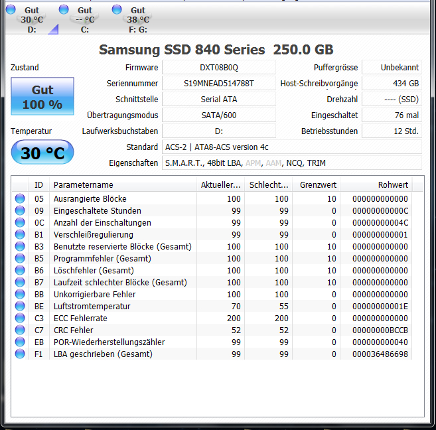Click the status orb for Verschleißregulierung
Viewport: 436px width, 430px height.
[x=20, y=234]
